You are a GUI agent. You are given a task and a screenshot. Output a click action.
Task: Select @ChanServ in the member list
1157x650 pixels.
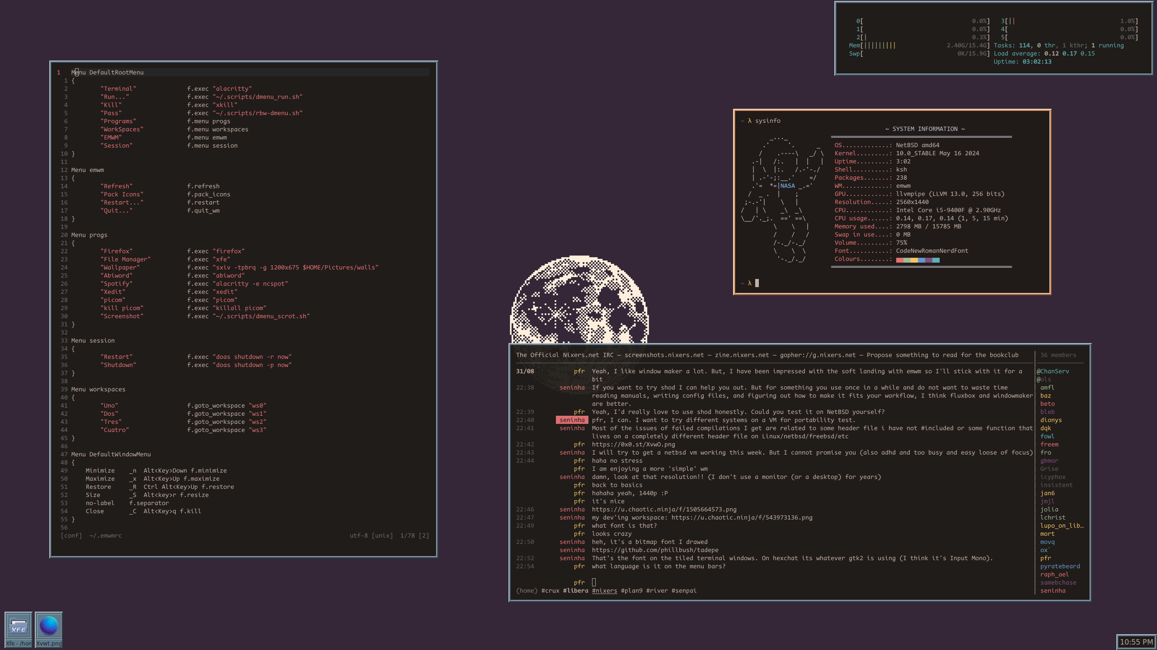pos(1053,371)
